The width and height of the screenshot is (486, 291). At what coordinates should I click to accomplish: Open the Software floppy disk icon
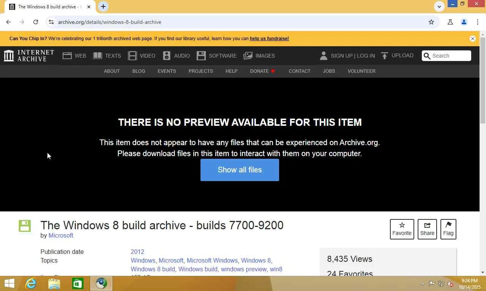click(x=201, y=56)
